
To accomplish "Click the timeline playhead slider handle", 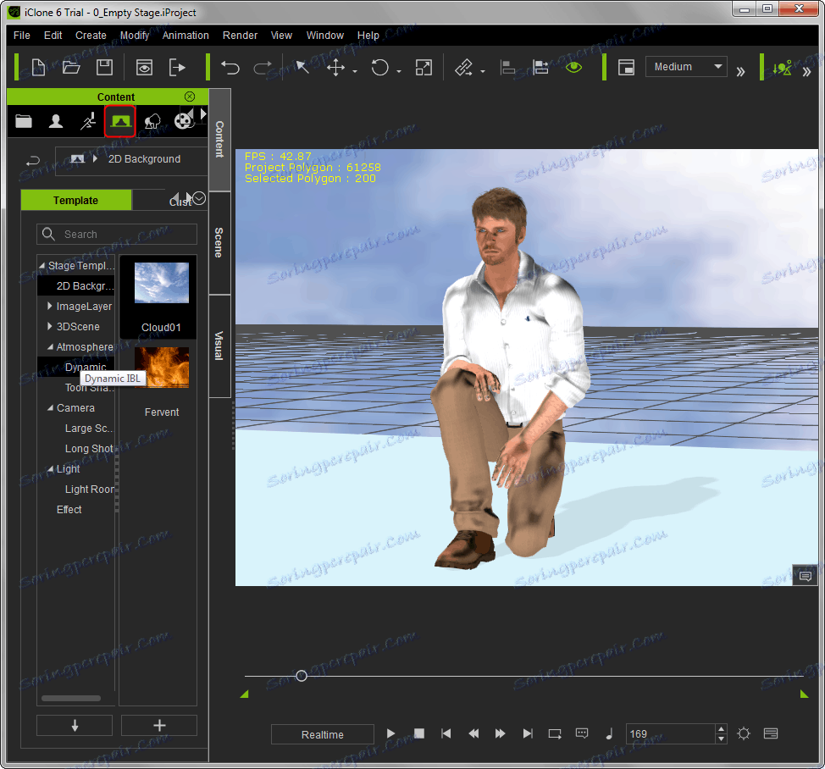I will click(x=301, y=676).
